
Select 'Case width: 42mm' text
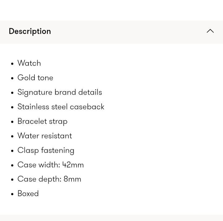click(x=50, y=165)
